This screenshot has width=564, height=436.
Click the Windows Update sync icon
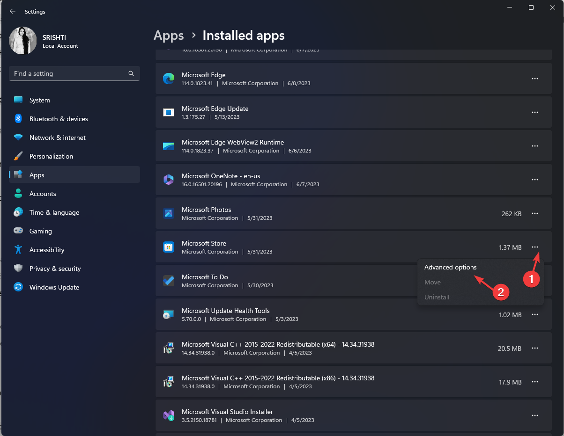point(18,287)
